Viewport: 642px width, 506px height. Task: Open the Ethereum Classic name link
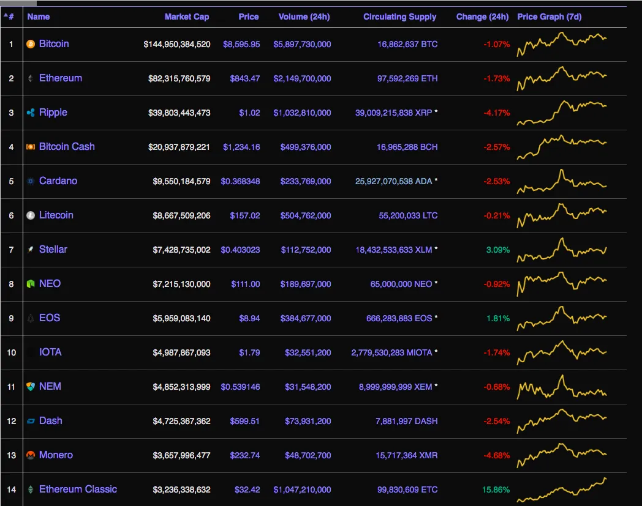click(78, 489)
